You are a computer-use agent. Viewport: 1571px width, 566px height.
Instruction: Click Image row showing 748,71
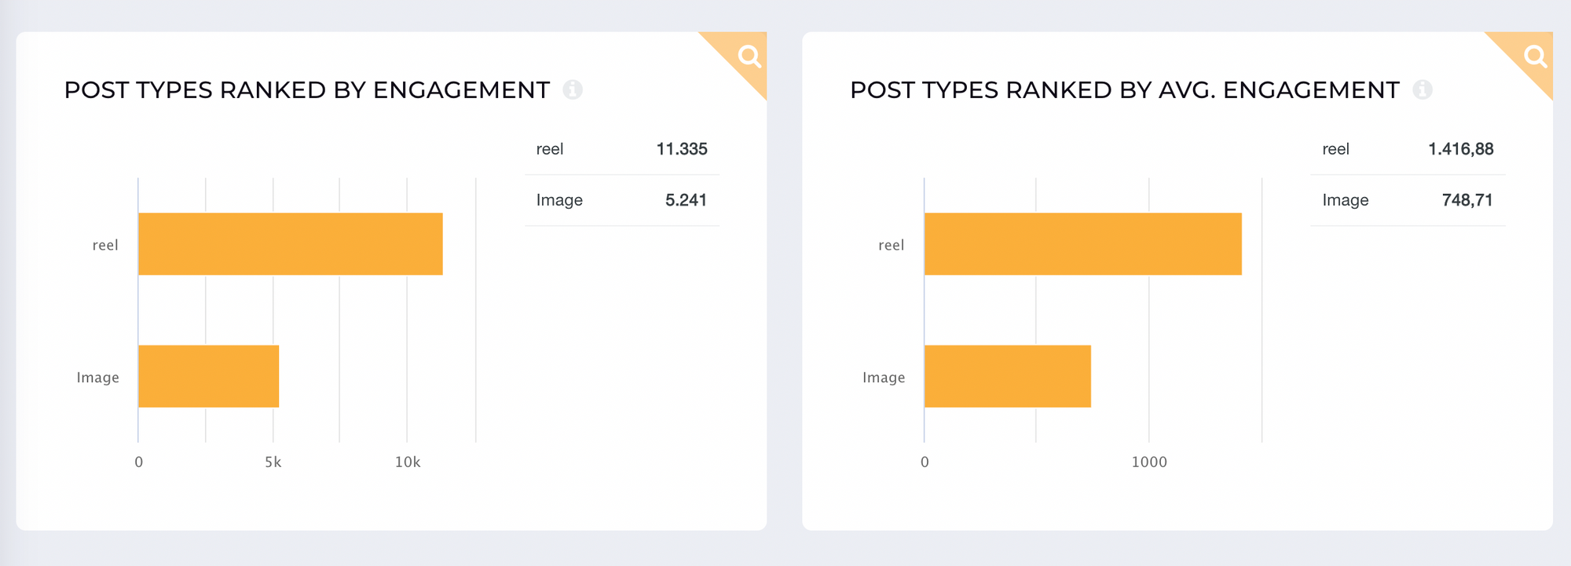coord(1408,200)
